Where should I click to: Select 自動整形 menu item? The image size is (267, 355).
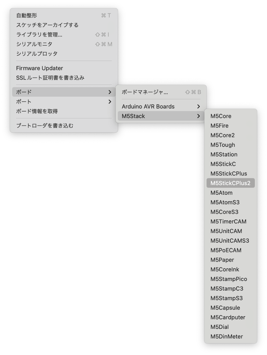tap(64, 15)
